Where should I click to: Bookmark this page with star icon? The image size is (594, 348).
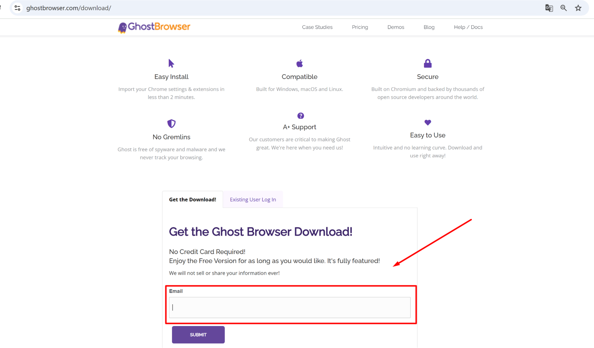578,8
